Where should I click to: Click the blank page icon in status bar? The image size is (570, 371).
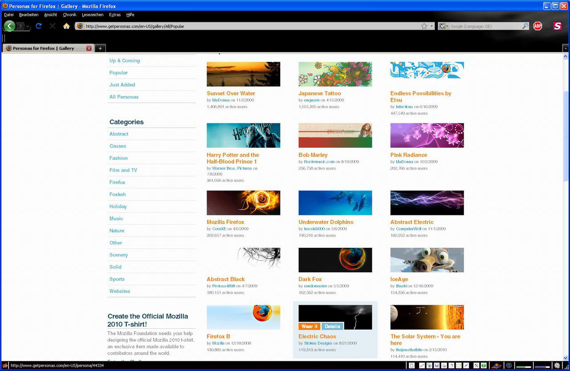pyautogui.click(x=412, y=366)
